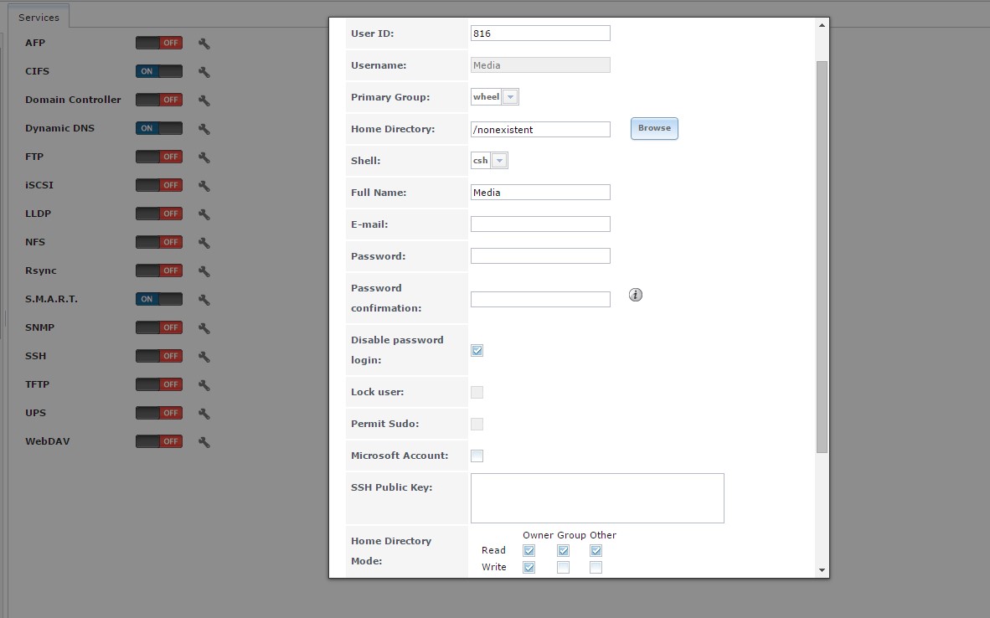Enable the UPS service switch

159,413
